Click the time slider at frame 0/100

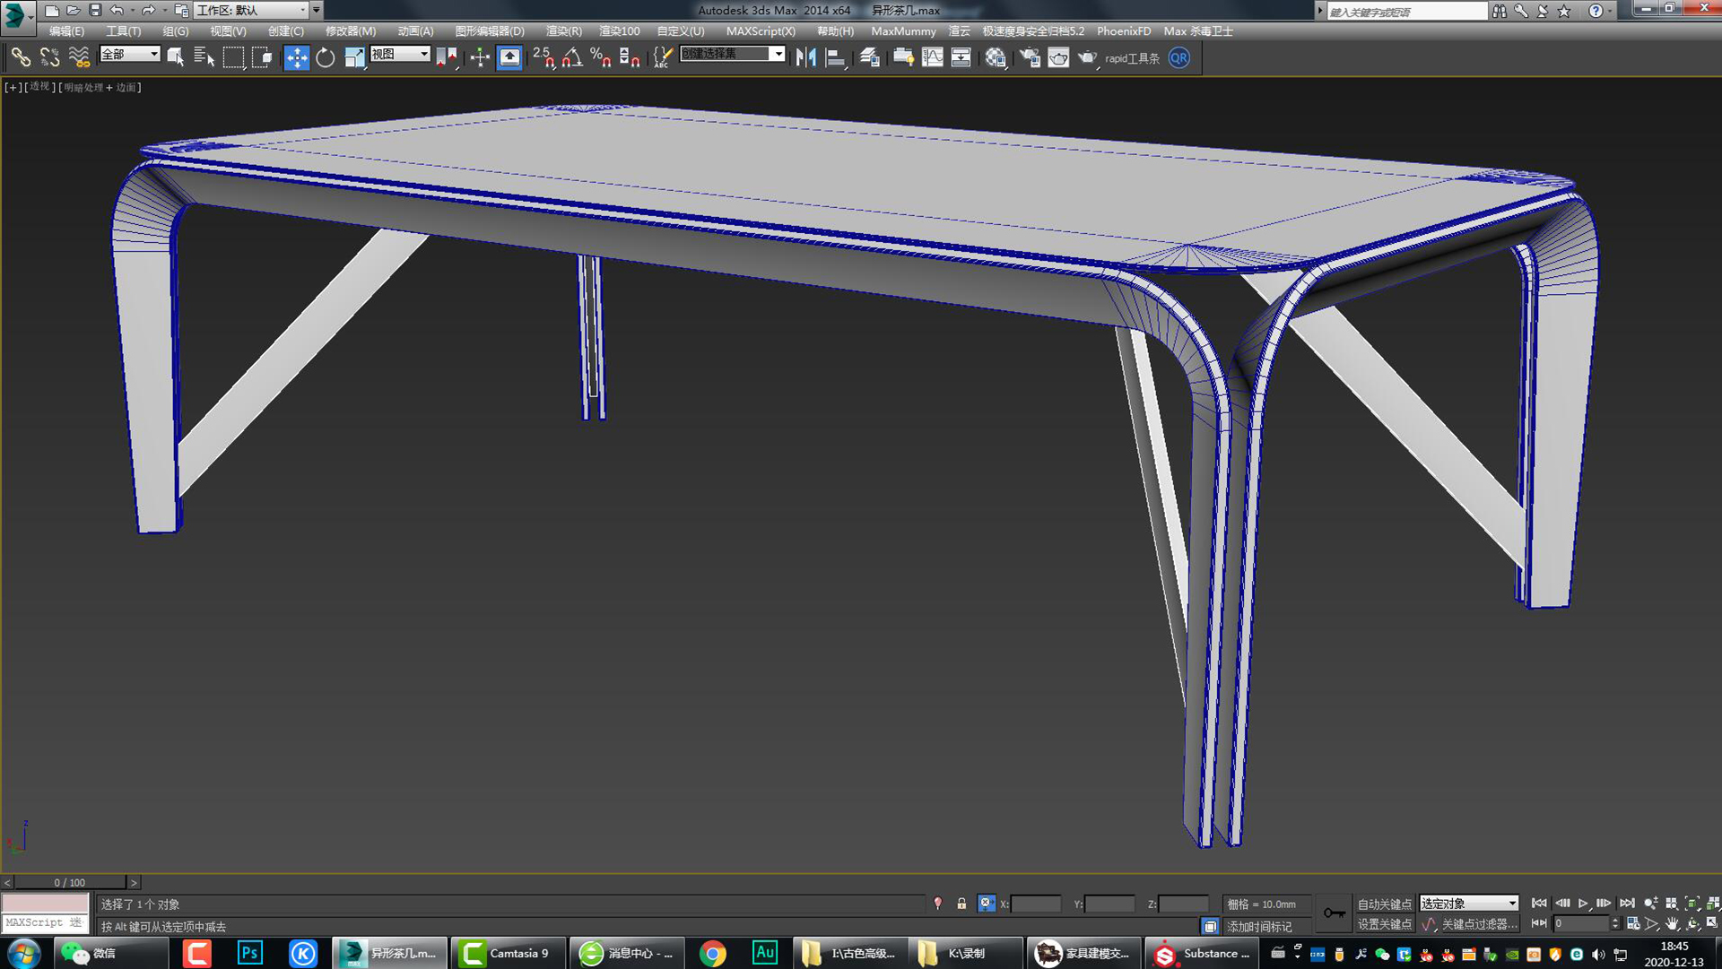pos(72,882)
